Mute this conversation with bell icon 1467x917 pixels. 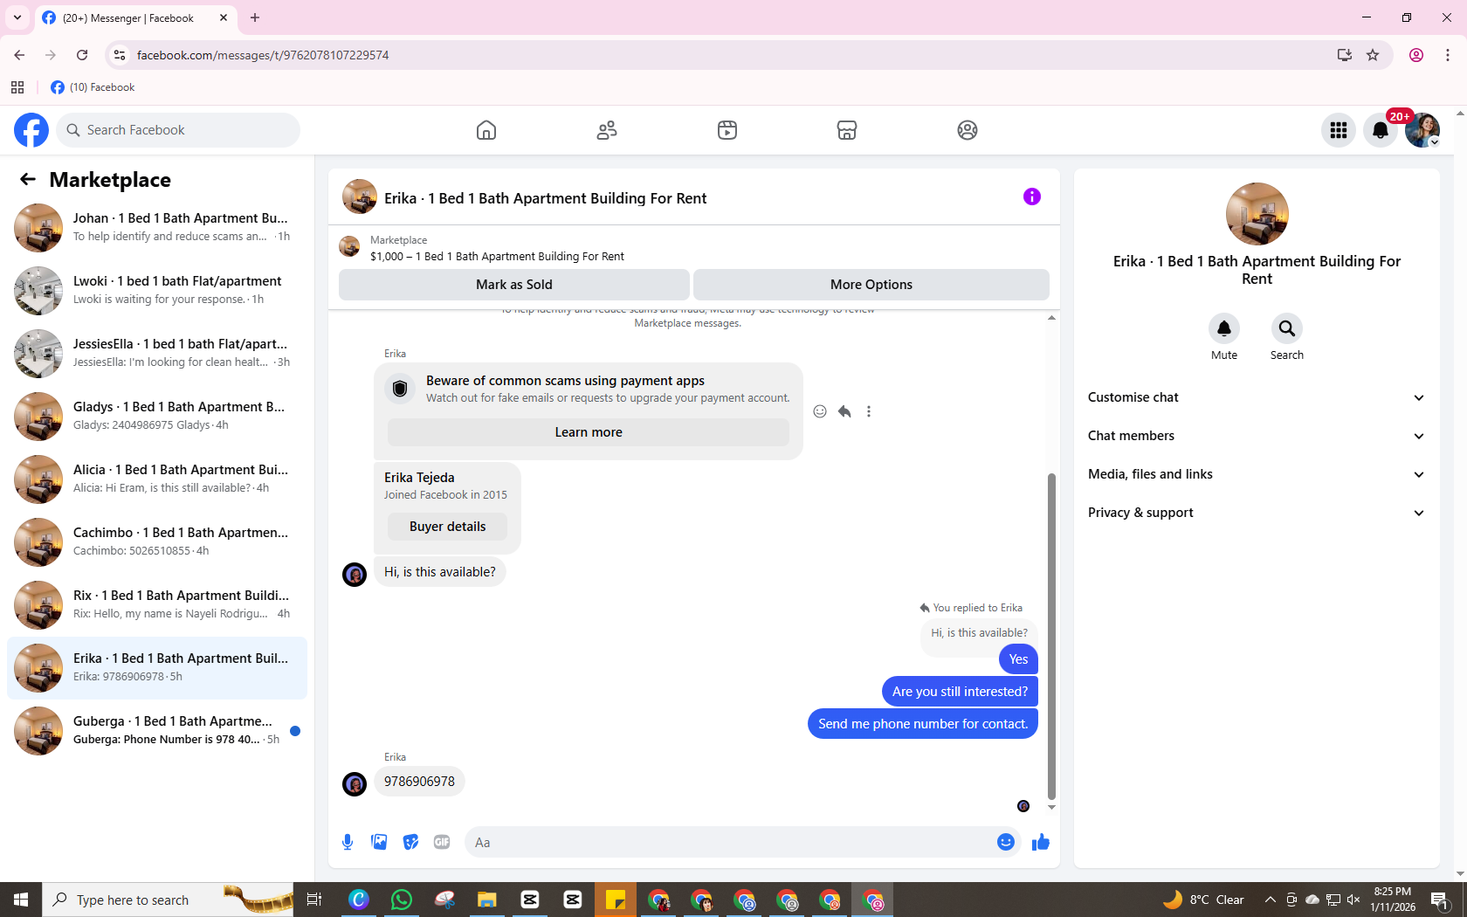point(1224,328)
